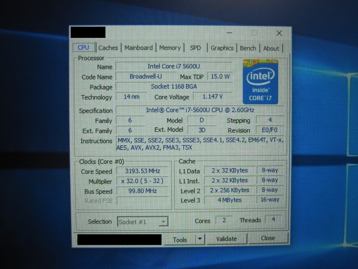Click the Intel Core i7 logo

(260, 82)
